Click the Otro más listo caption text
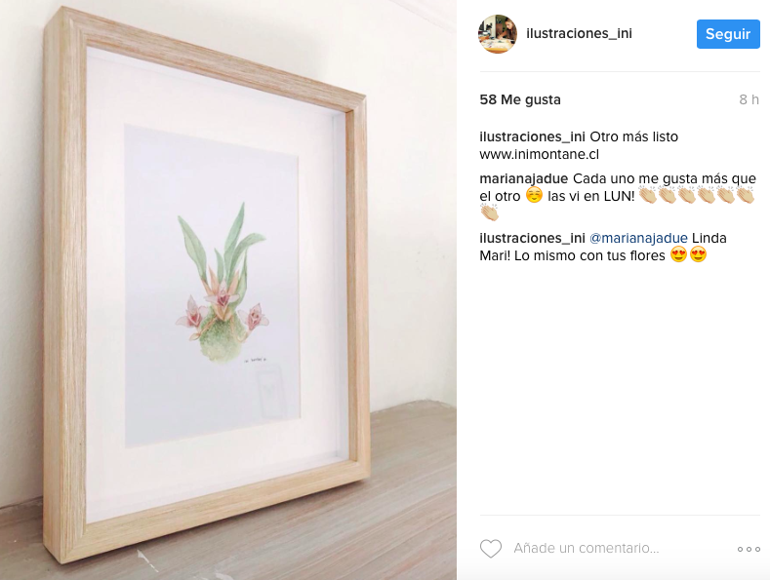Screen dimensions: 770x580 pos(633,136)
